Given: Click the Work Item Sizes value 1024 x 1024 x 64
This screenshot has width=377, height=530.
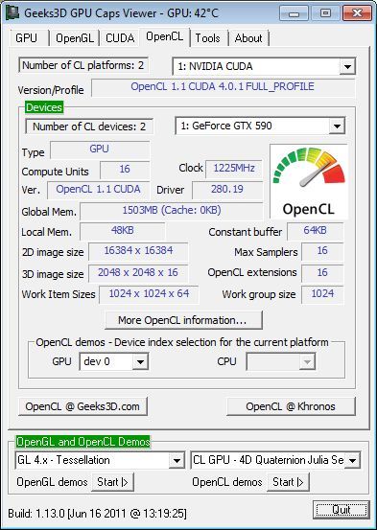Looking at the screenshot, I should coord(149,294).
